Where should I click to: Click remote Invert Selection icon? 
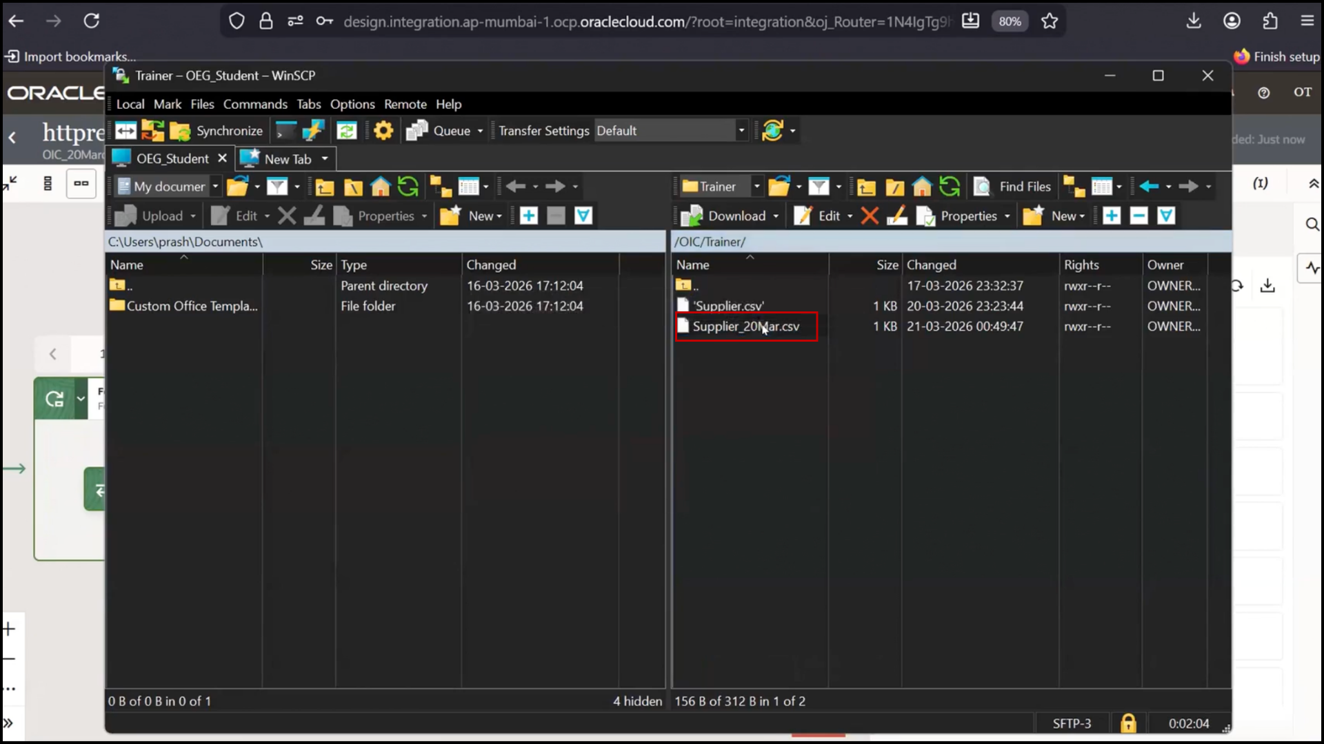pyautogui.click(x=1167, y=216)
